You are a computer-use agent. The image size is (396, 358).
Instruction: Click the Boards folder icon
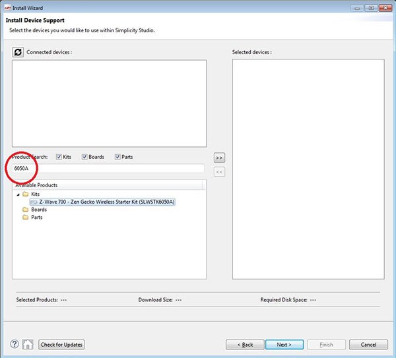click(26, 210)
